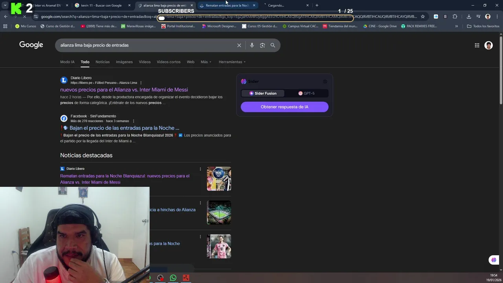Image resolution: width=503 pixels, height=283 pixels.
Task: Click 'Obtener respuesta de IA' button
Action: [285, 107]
